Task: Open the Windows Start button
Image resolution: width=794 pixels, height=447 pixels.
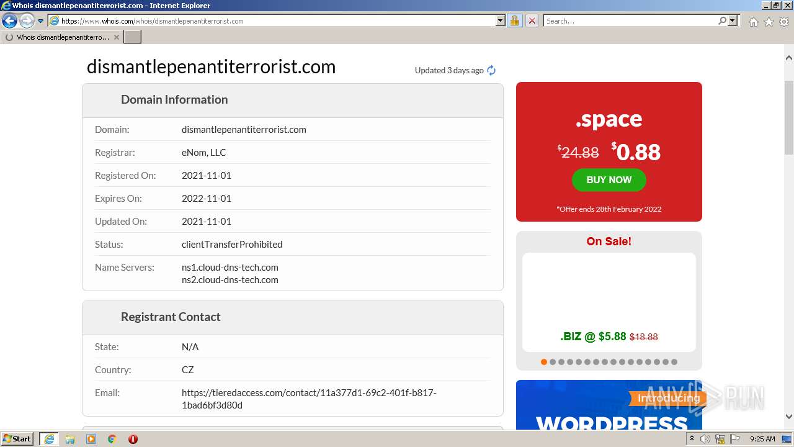Action: point(17,438)
